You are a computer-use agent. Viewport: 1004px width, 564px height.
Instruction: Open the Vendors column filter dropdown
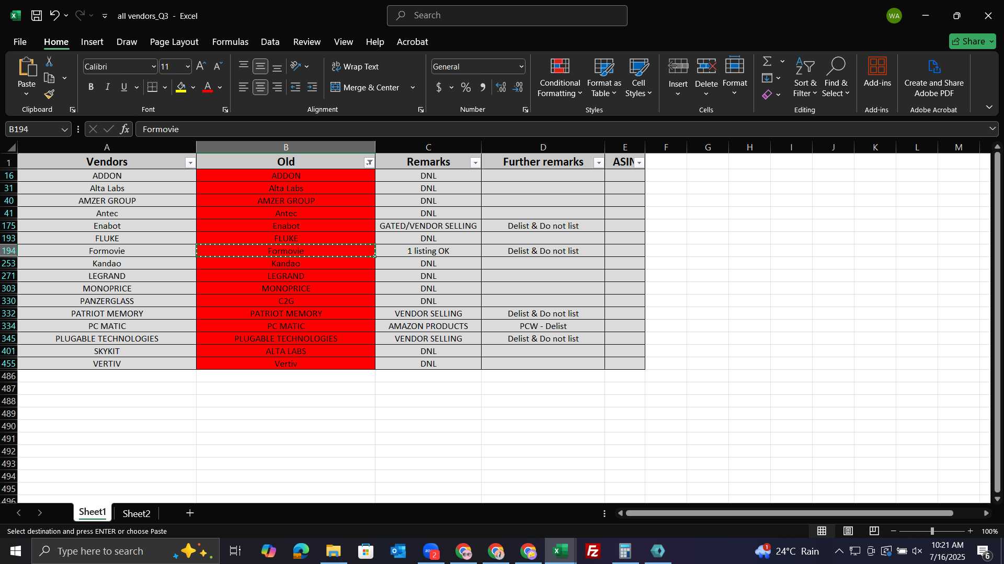(190, 163)
